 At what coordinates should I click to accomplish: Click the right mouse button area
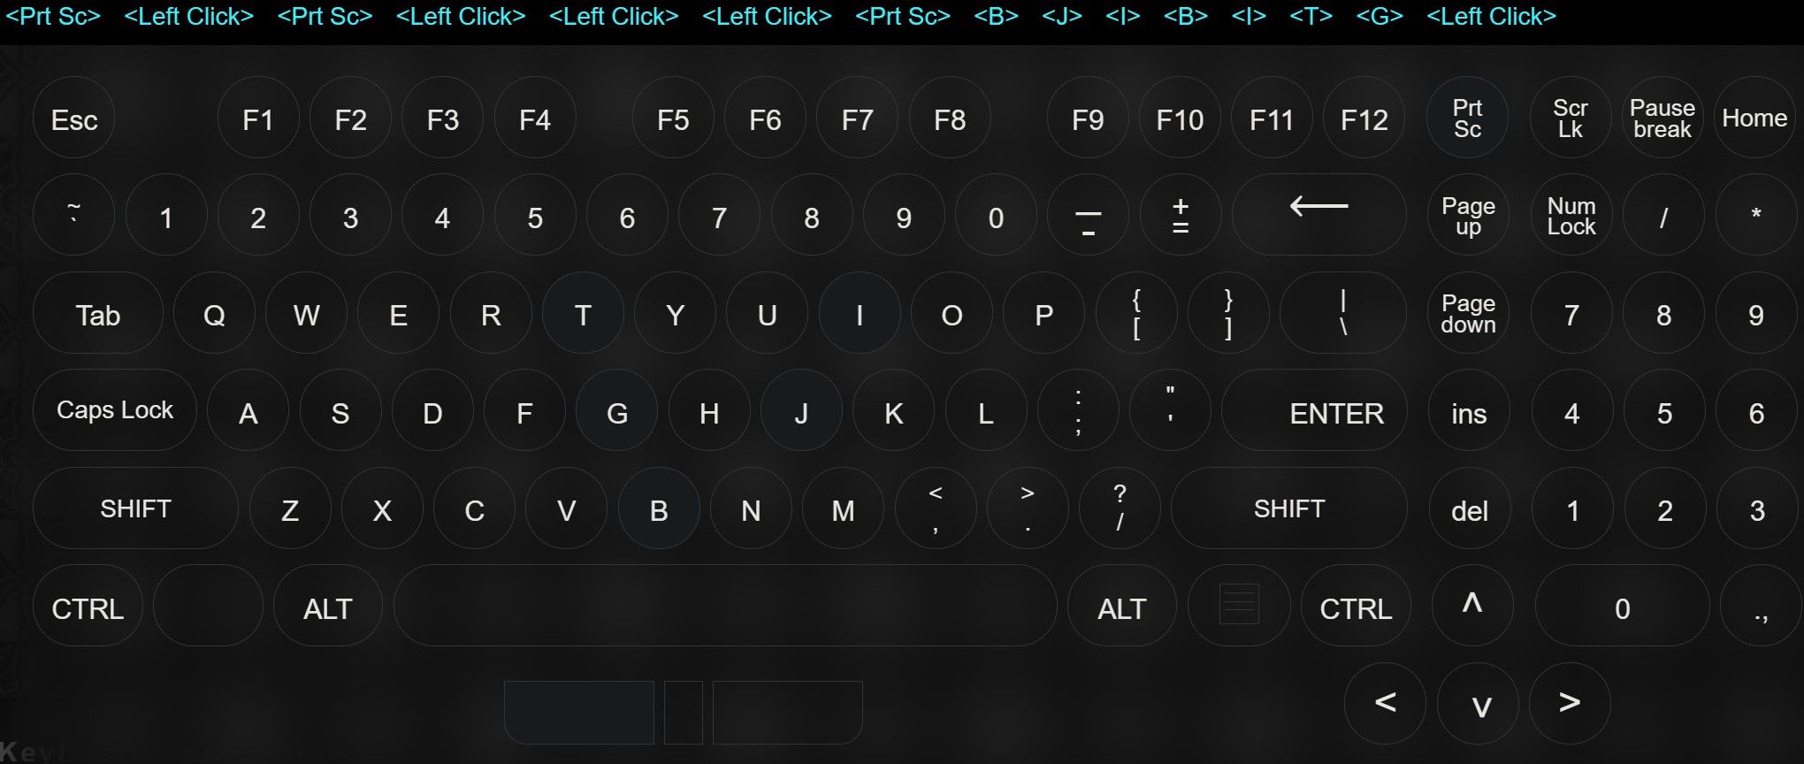point(788,713)
